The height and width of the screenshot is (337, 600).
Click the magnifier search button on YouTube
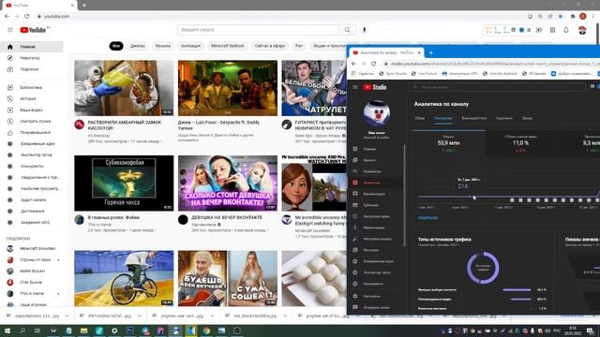click(347, 30)
